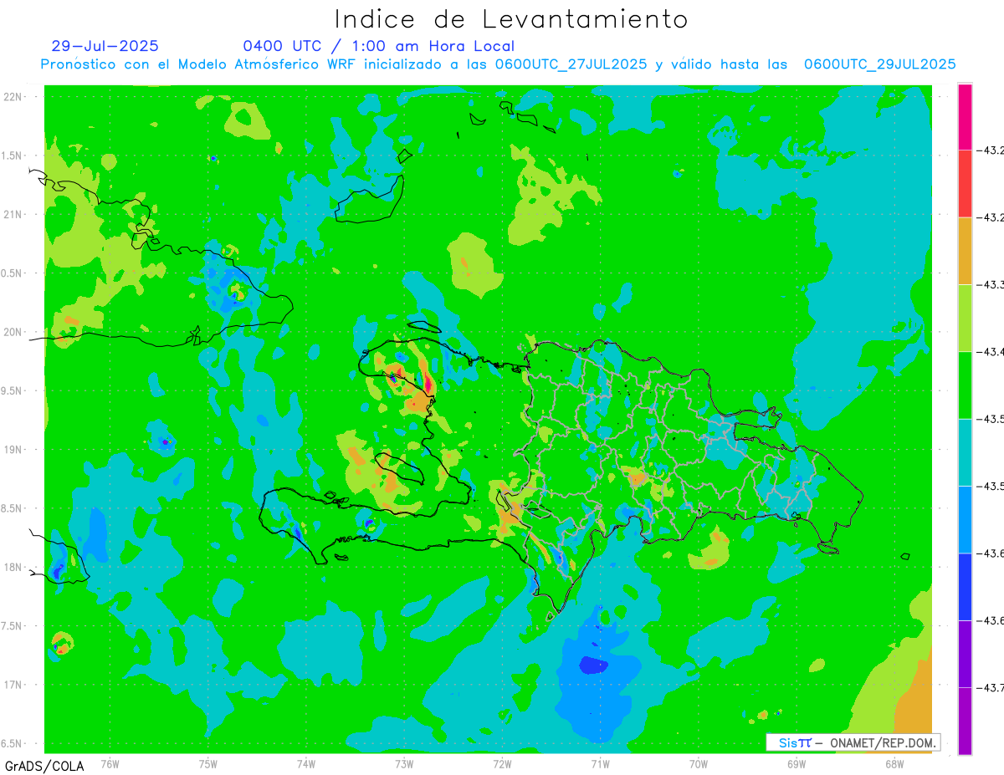Click the date text '29-Jul-2025'

click(105, 46)
